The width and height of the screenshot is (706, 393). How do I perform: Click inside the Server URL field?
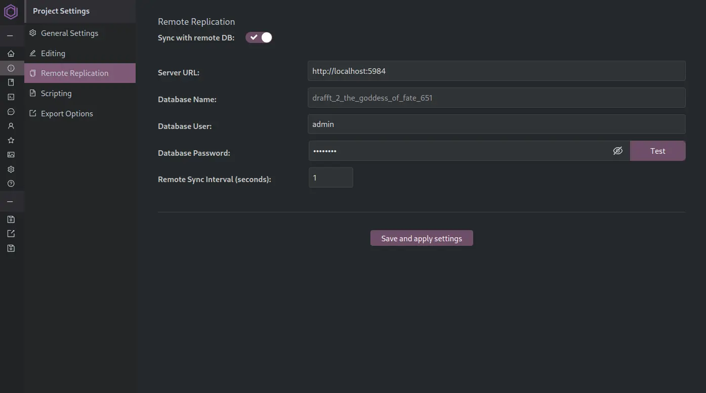click(x=496, y=71)
